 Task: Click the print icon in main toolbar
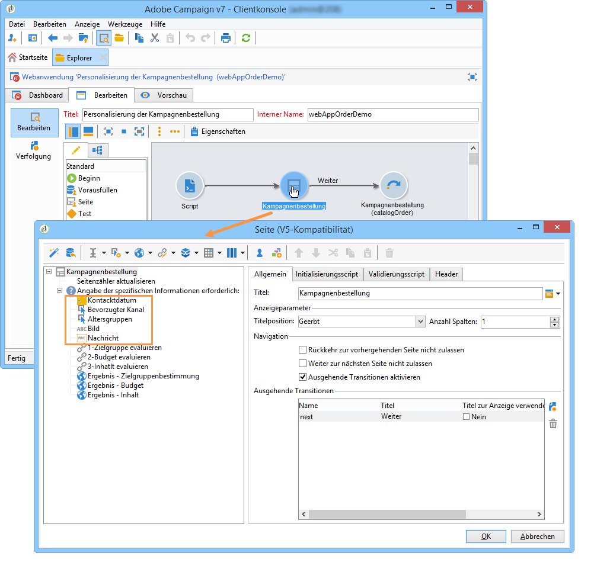pyautogui.click(x=225, y=38)
